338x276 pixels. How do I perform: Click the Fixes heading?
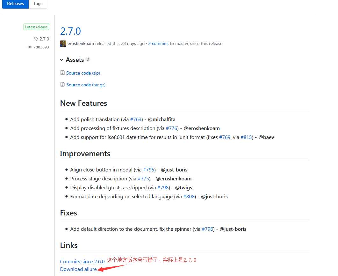pos(68,213)
